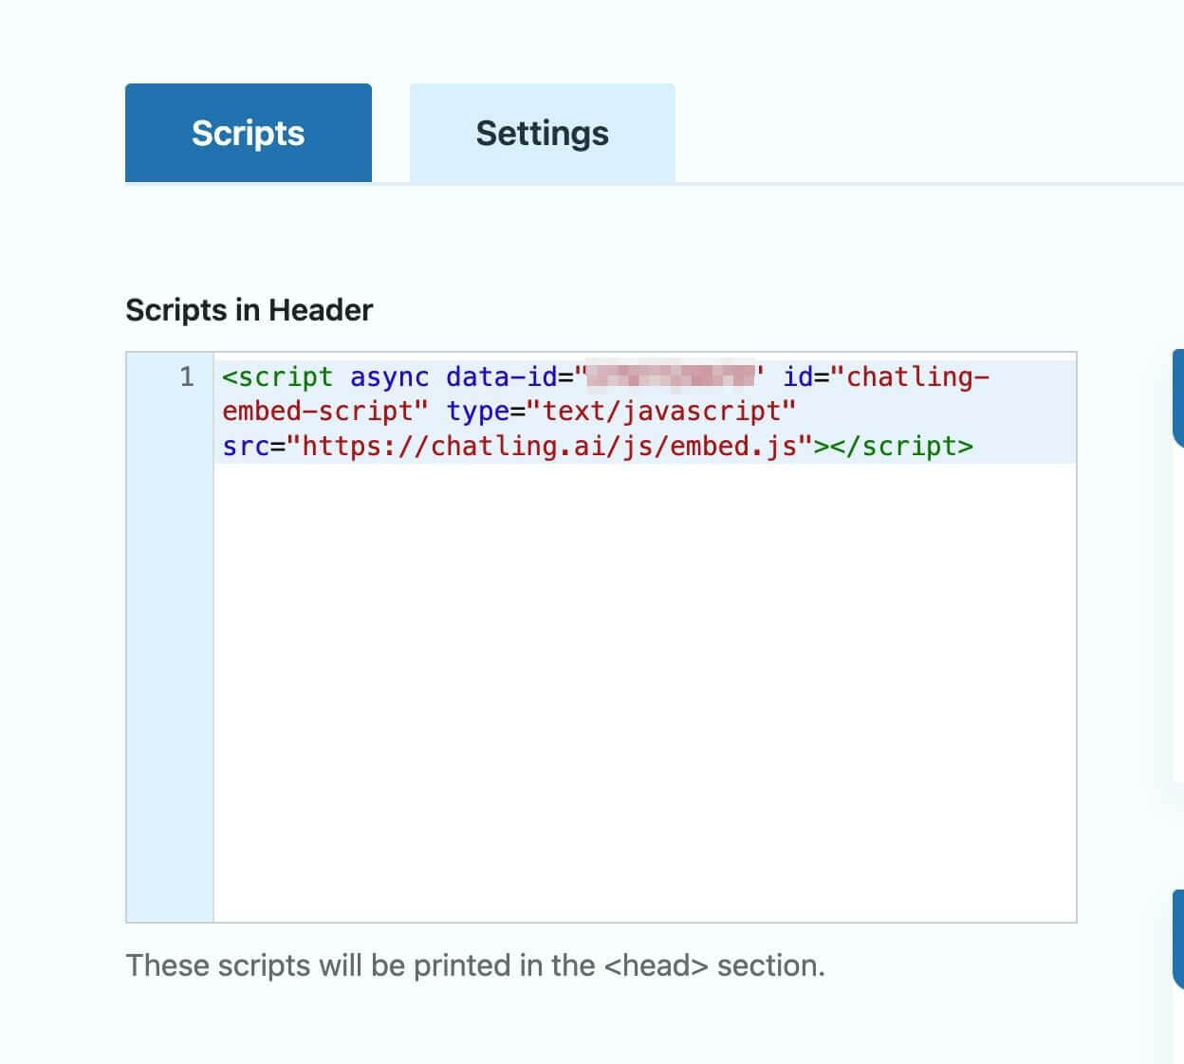Click the Scripts in Header heading label
1184x1064 pixels.
250,309
